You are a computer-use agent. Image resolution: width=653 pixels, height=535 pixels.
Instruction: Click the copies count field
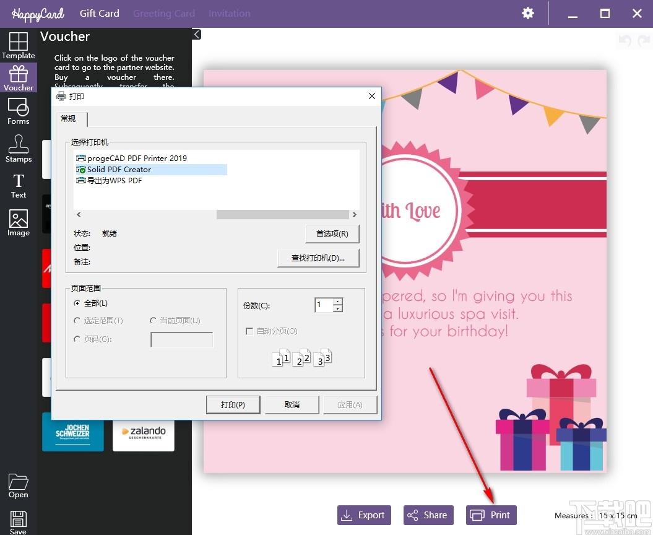324,305
